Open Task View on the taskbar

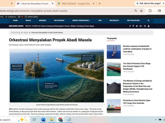coord(34,120)
